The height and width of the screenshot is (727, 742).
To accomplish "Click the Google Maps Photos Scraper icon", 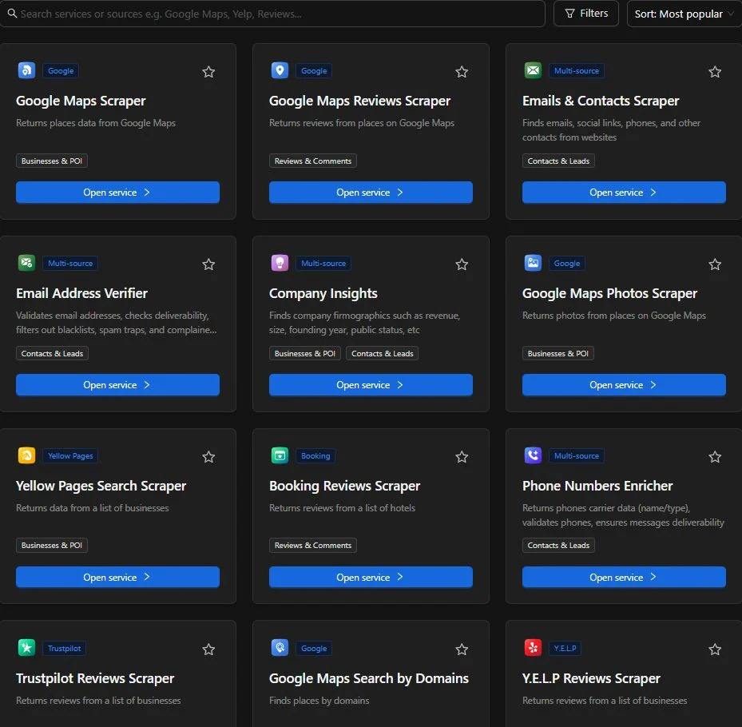I will [533, 263].
